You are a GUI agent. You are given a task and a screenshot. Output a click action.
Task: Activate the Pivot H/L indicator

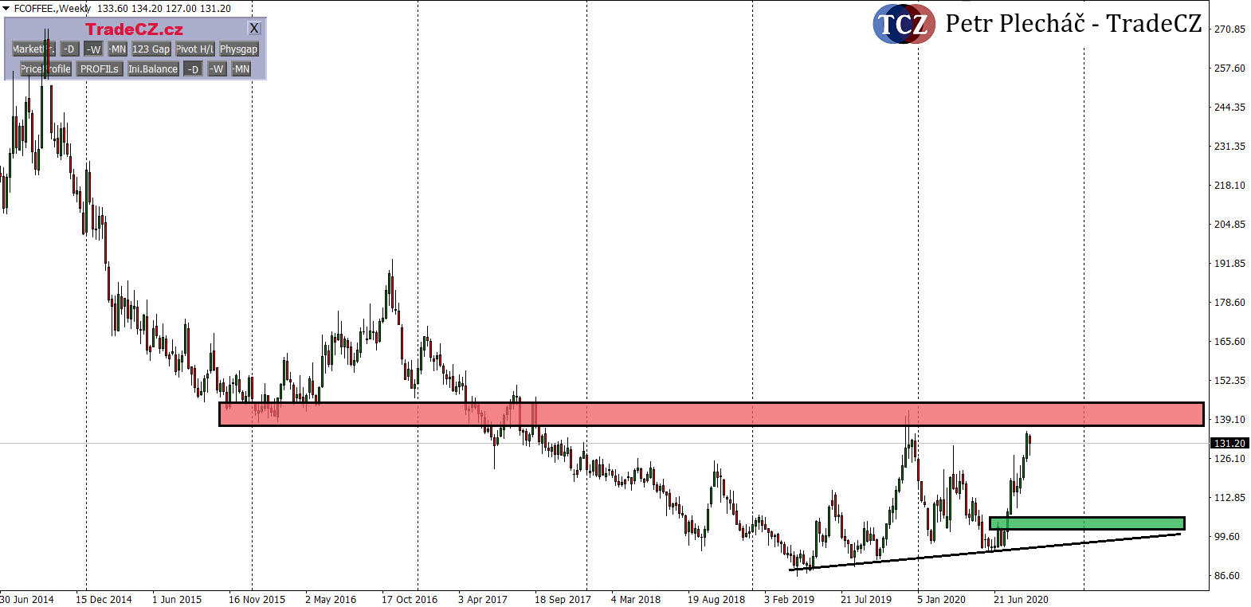click(194, 49)
